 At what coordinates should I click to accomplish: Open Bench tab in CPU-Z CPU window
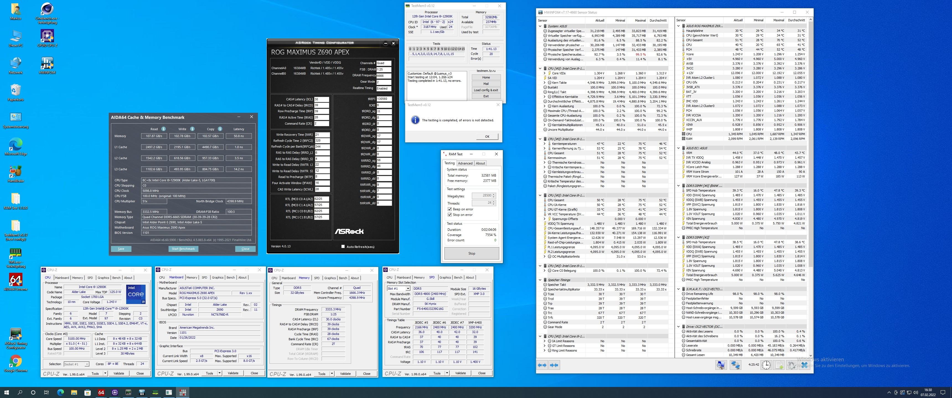pyautogui.click(x=116, y=278)
